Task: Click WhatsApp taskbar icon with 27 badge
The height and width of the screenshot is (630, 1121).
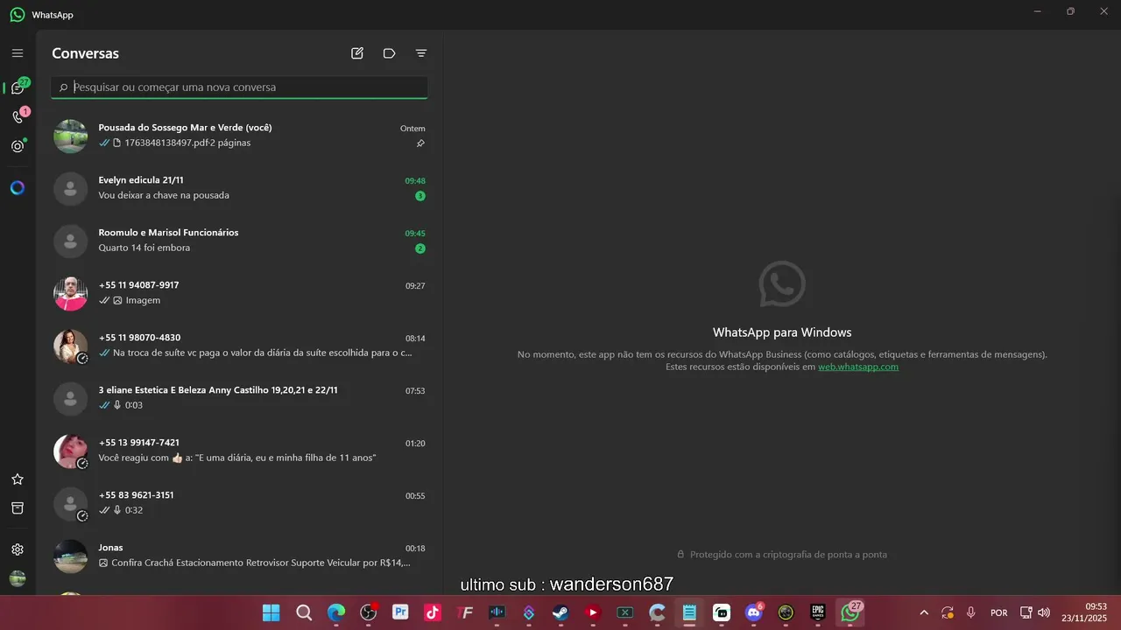Action: [x=850, y=612]
